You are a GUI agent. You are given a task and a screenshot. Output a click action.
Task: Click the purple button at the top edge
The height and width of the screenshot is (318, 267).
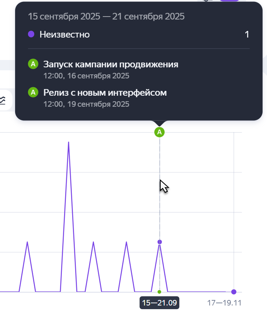click(x=229, y=1)
